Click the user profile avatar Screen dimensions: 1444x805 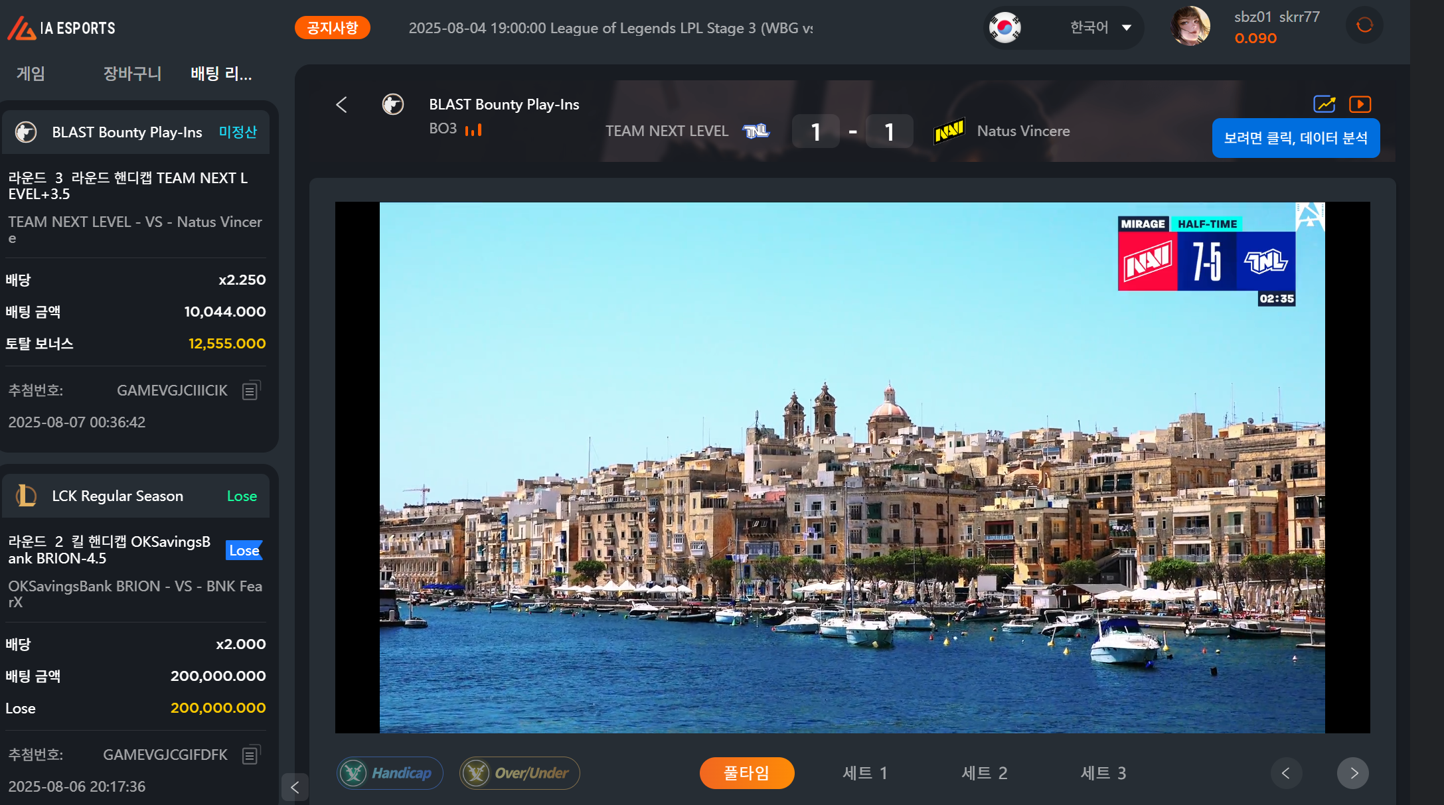coord(1190,27)
